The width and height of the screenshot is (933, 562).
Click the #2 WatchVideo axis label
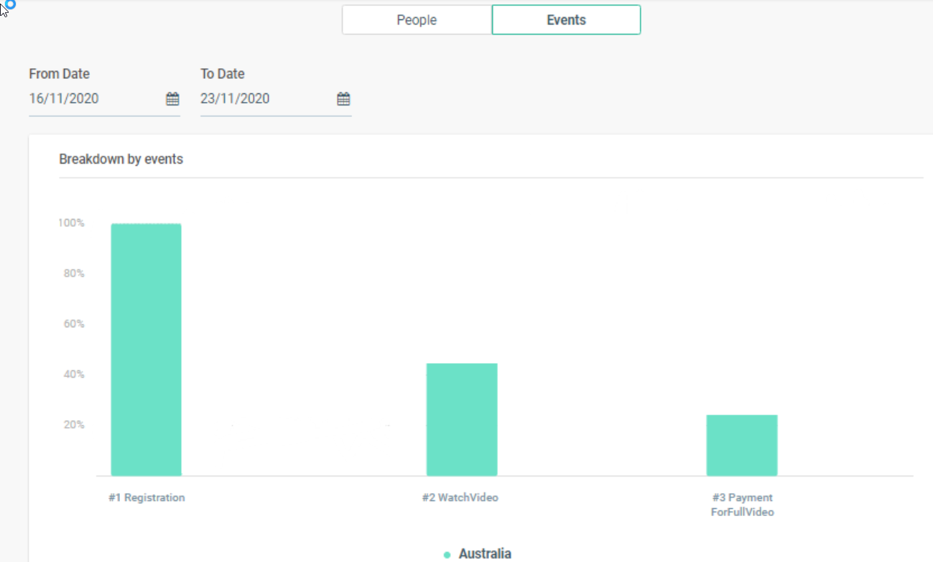click(x=460, y=497)
